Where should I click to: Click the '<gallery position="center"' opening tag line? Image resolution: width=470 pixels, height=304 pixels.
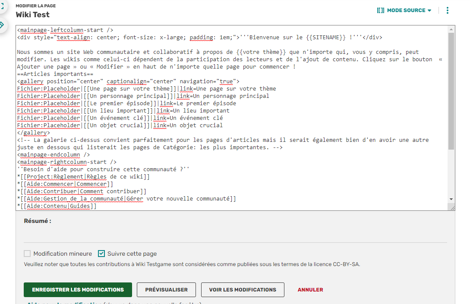(x=128, y=81)
